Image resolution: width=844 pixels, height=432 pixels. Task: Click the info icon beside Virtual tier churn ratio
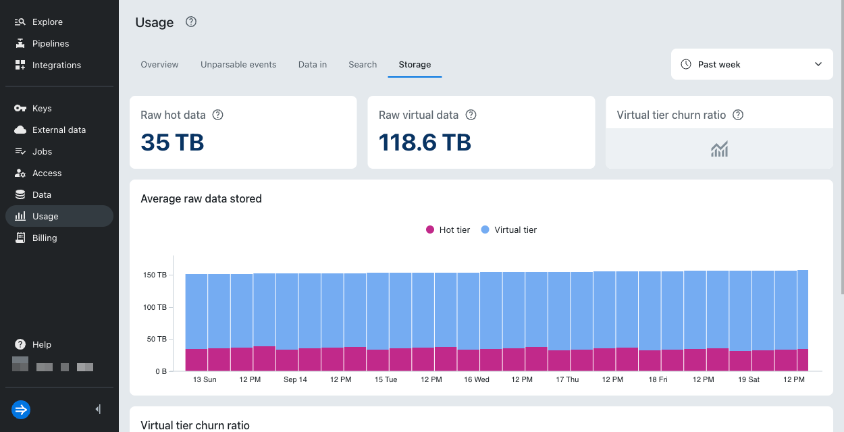point(738,115)
